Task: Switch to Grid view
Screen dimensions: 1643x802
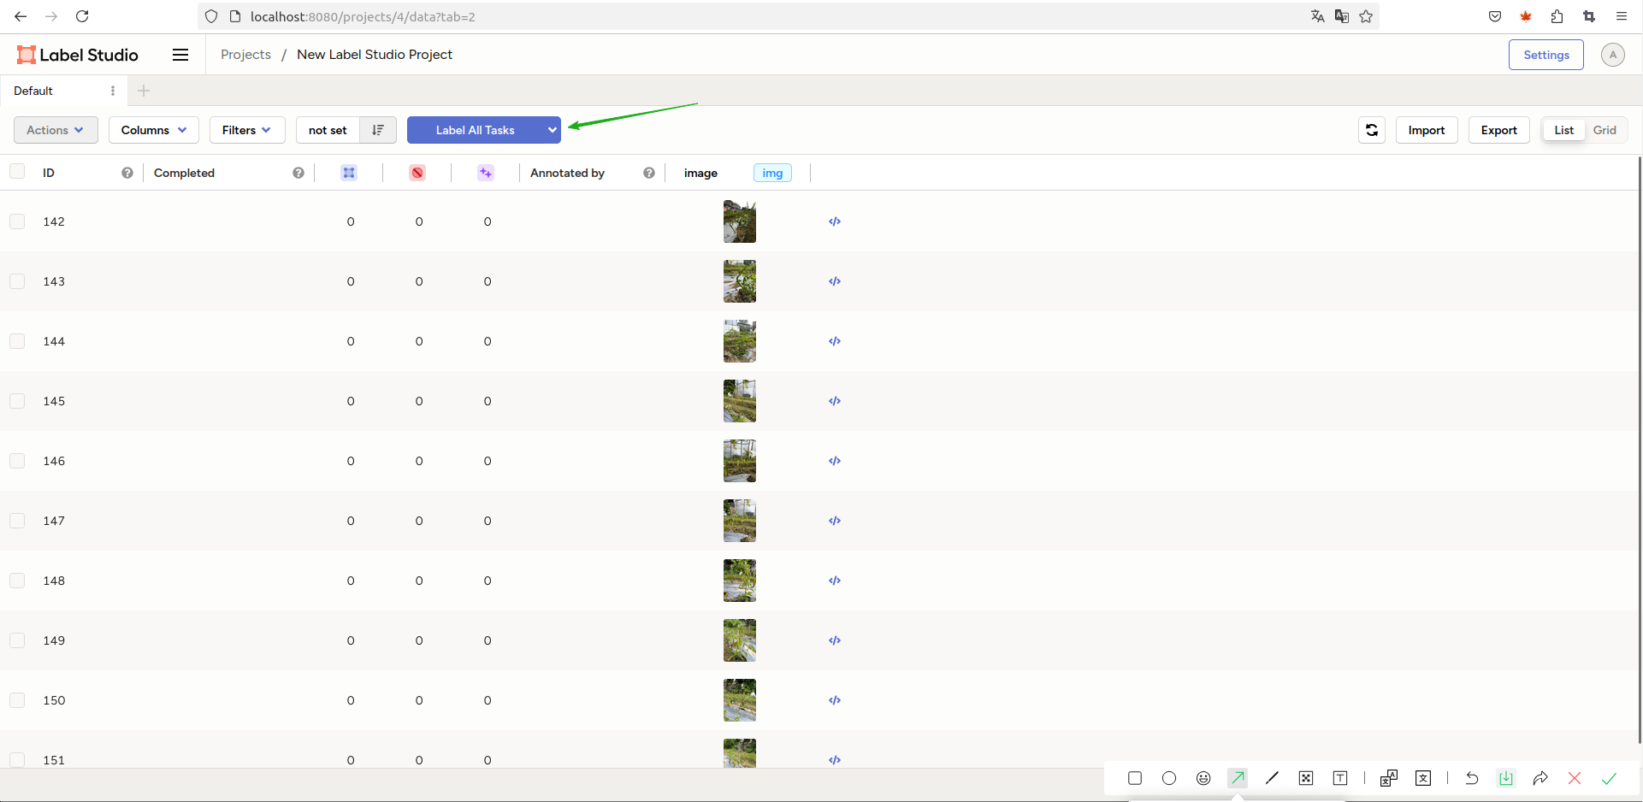Action: [x=1605, y=130]
